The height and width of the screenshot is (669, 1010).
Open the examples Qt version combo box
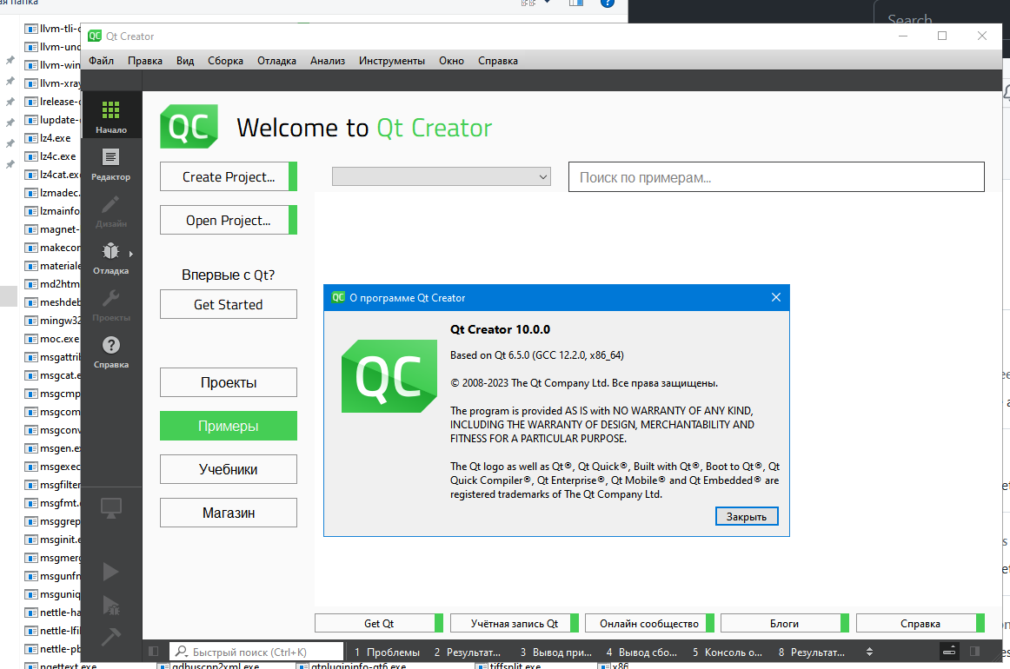(x=442, y=176)
